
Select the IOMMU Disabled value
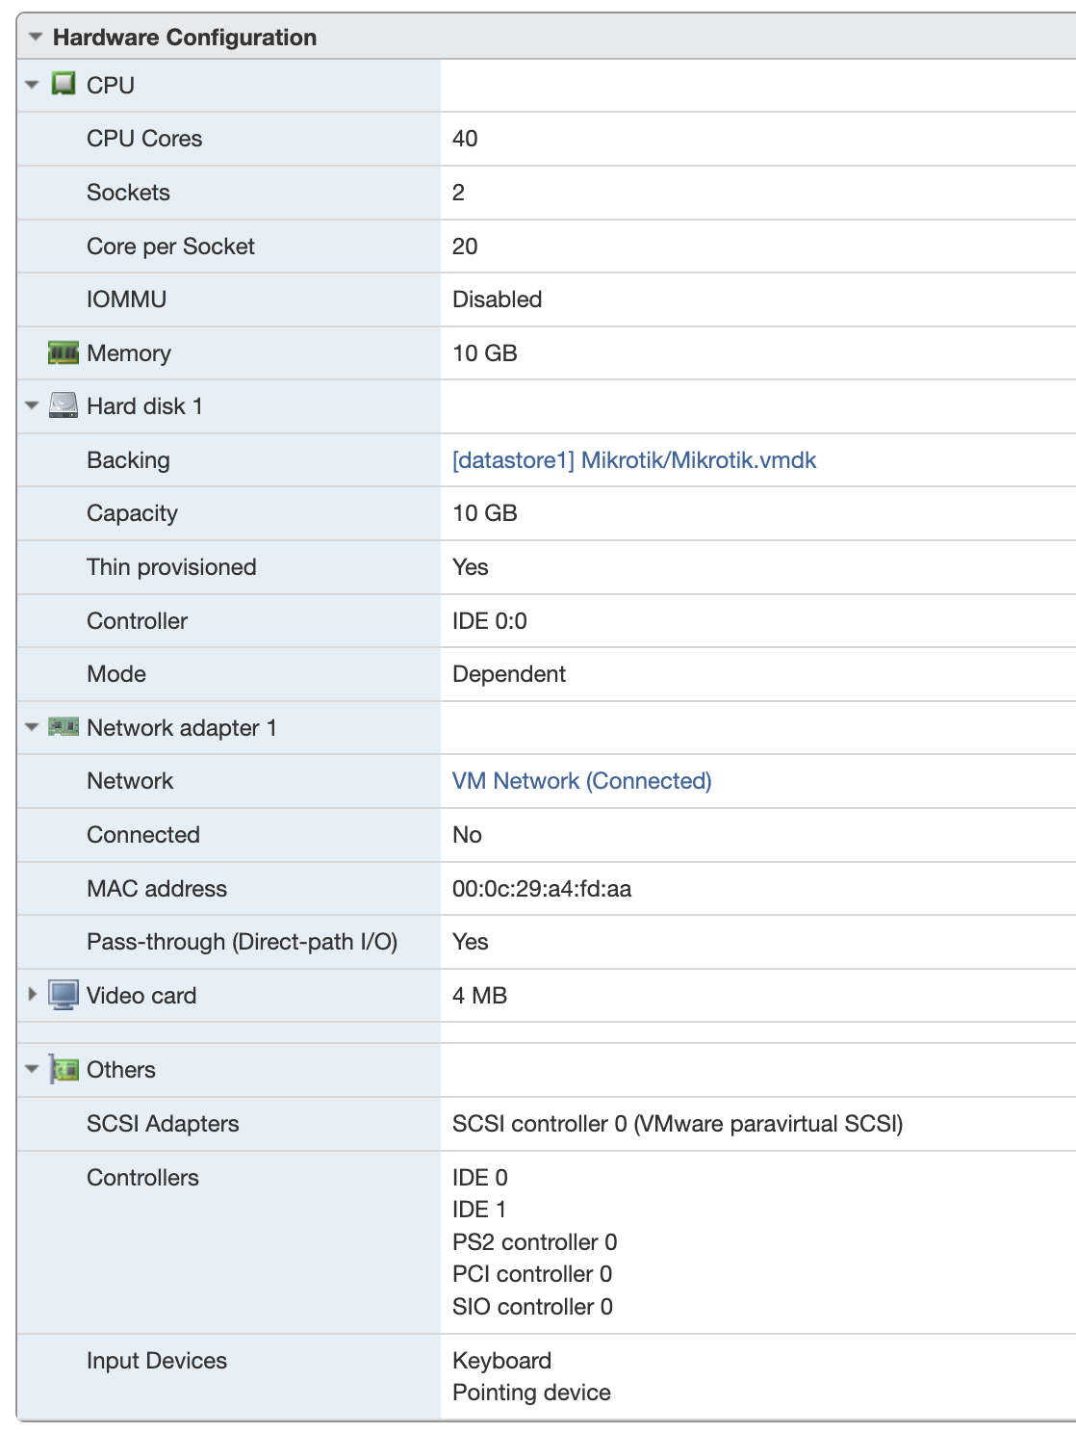click(498, 299)
